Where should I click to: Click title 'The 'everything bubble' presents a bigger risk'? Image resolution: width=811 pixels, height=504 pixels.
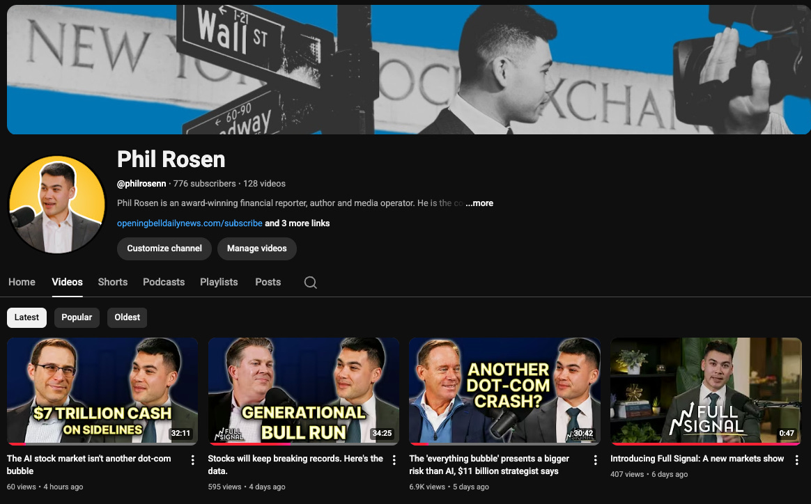(489, 465)
